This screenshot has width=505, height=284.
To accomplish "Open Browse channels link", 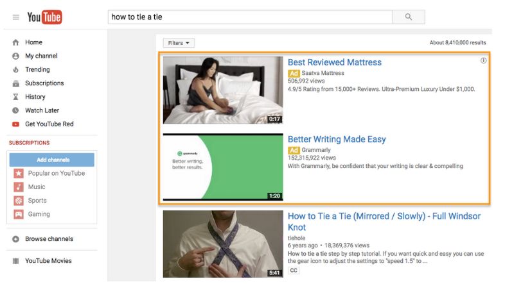I will pos(49,239).
